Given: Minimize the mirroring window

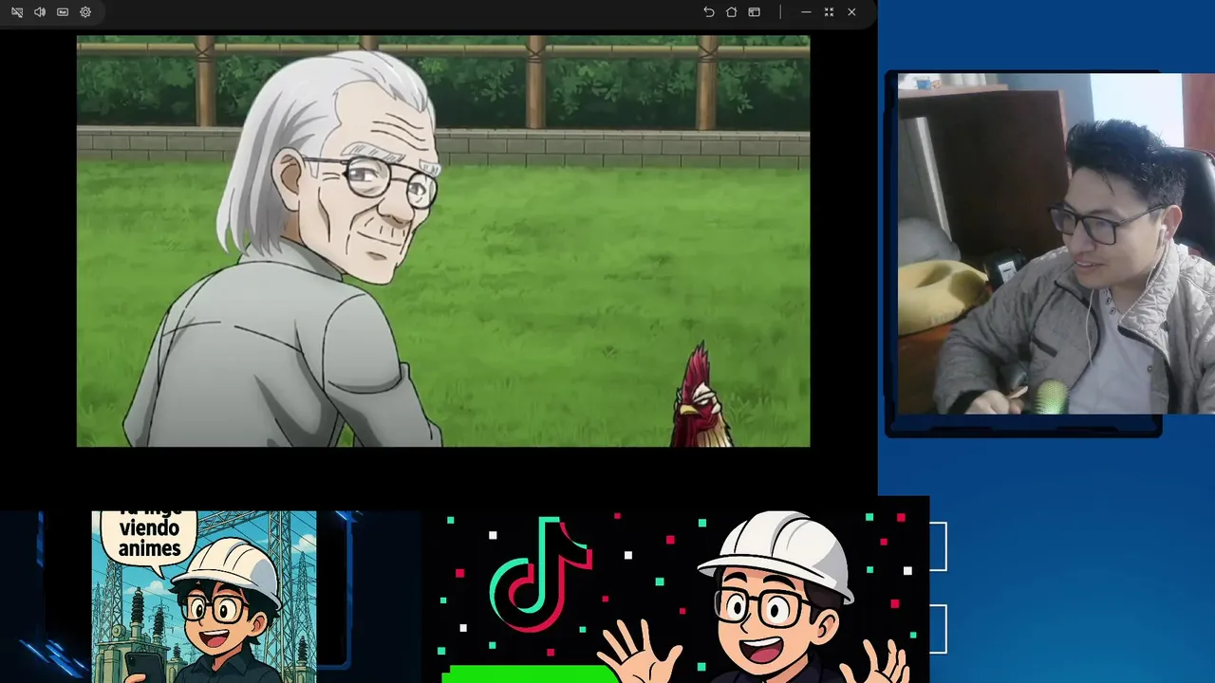Looking at the screenshot, I should click(x=806, y=12).
